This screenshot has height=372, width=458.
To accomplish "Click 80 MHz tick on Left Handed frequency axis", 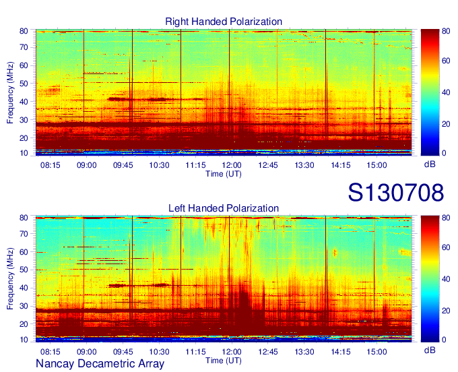I will click(x=24, y=218).
